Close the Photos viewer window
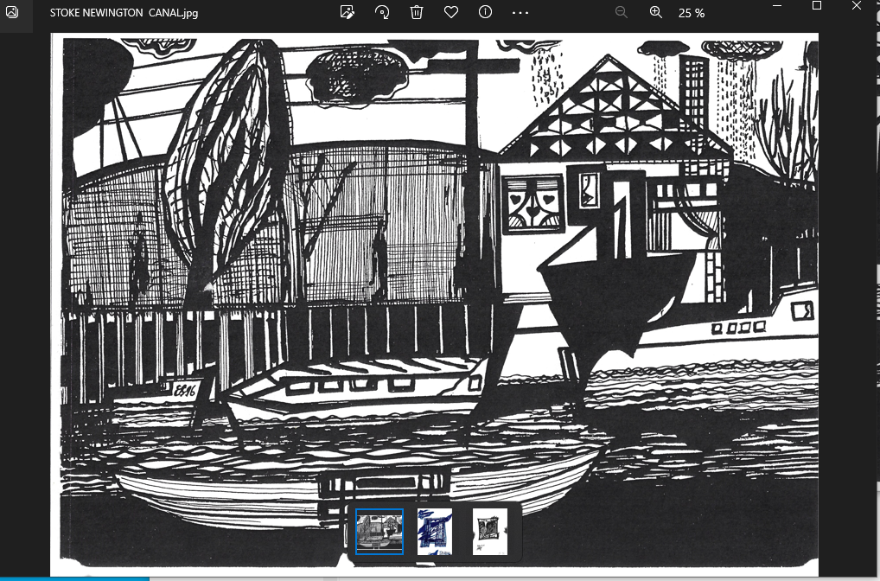 [858, 6]
